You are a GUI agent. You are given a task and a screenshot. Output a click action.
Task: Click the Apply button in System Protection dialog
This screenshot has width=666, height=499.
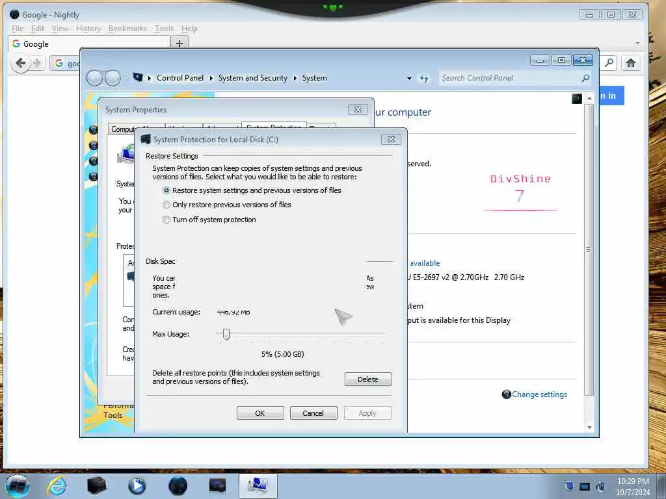pyautogui.click(x=367, y=413)
